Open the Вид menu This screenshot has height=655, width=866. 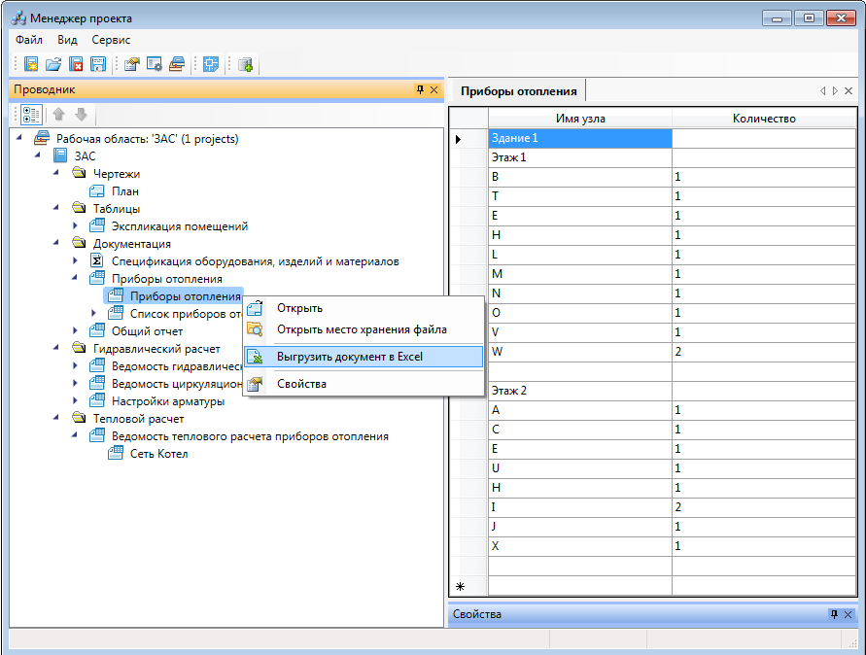[67, 40]
